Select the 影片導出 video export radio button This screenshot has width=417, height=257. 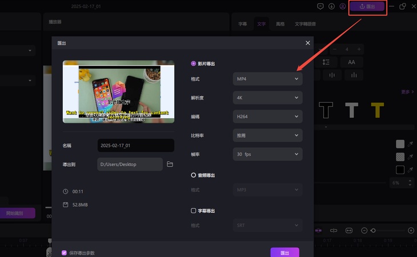193,63
